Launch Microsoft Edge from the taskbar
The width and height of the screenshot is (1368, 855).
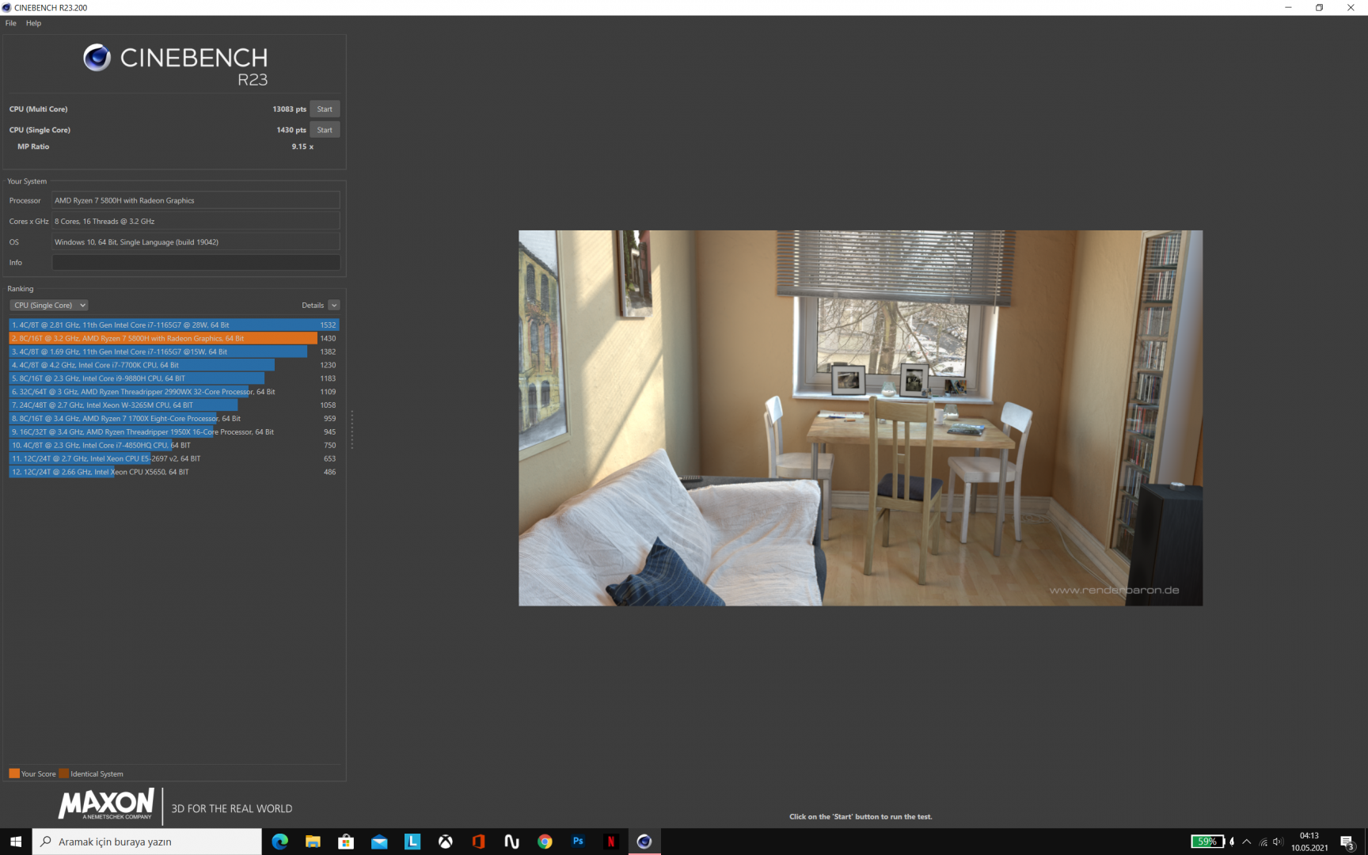point(280,842)
